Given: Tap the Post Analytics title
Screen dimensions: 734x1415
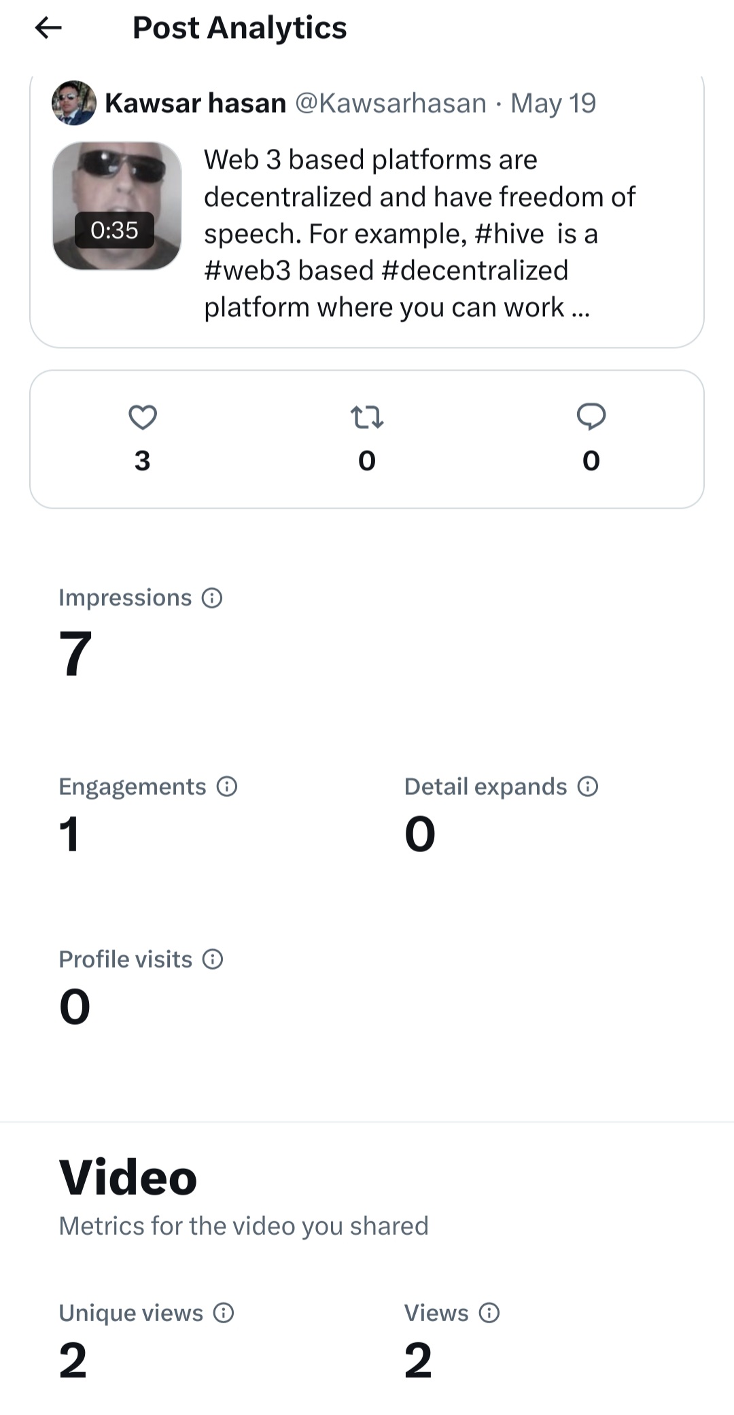Looking at the screenshot, I should click(x=239, y=28).
